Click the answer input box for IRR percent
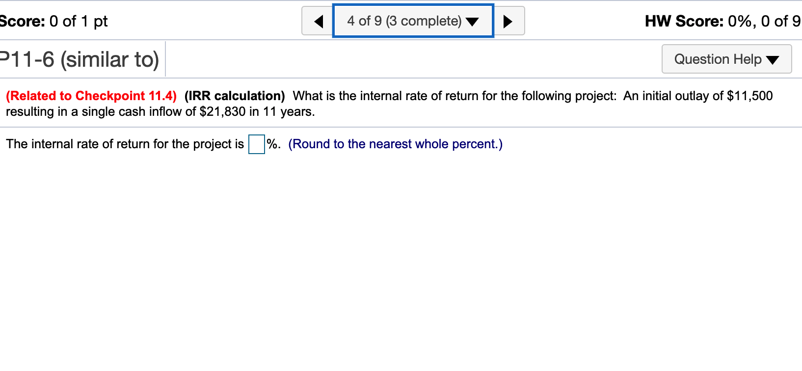 [256, 145]
